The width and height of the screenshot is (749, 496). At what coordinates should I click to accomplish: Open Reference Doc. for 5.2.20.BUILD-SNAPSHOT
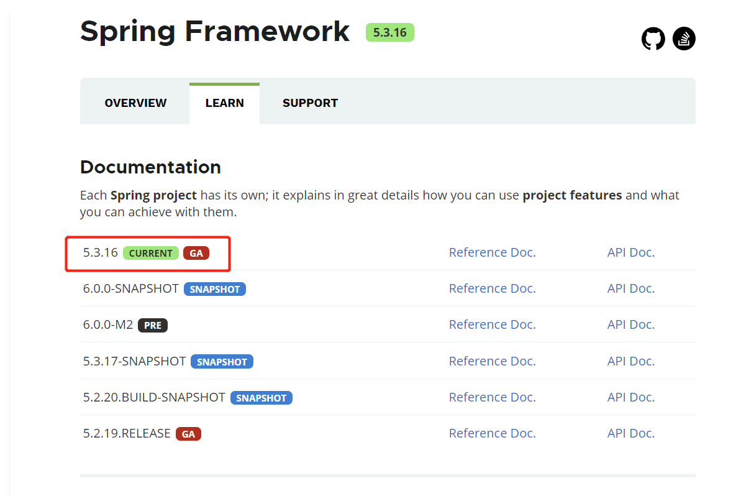[492, 397]
